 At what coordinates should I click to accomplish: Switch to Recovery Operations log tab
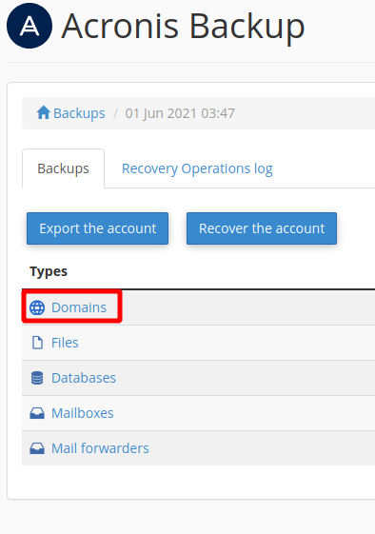pos(197,168)
